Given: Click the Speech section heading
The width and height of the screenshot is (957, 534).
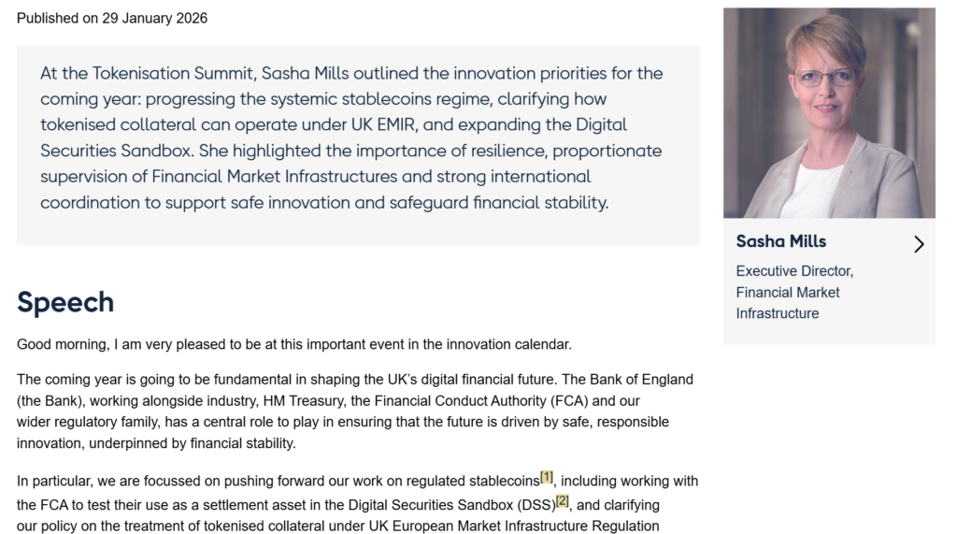Looking at the screenshot, I should pyautogui.click(x=65, y=302).
